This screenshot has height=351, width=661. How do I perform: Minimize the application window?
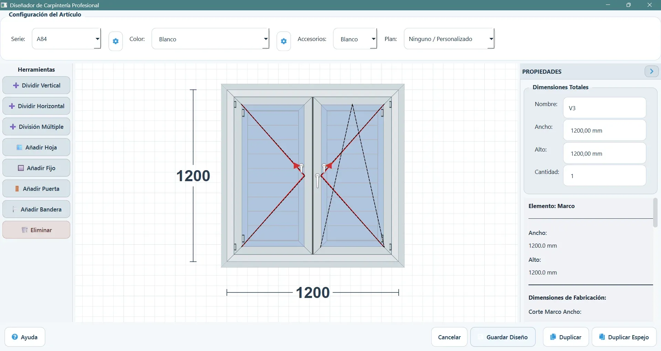(608, 5)
